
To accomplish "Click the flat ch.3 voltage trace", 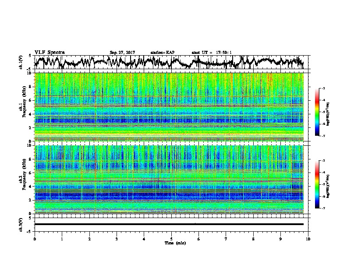I will [x=169, y=224].
